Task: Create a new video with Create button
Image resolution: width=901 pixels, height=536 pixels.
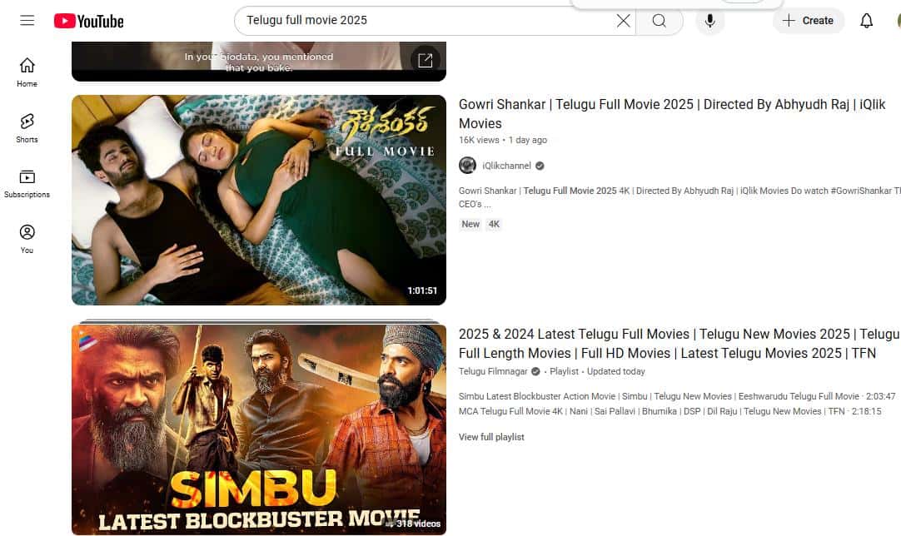Action: [808, 21]
